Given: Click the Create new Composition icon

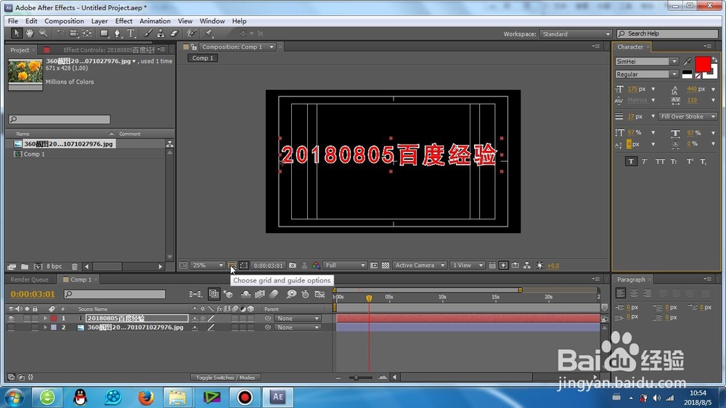Looking at the screenshot, I should click(x=38, y=266).
